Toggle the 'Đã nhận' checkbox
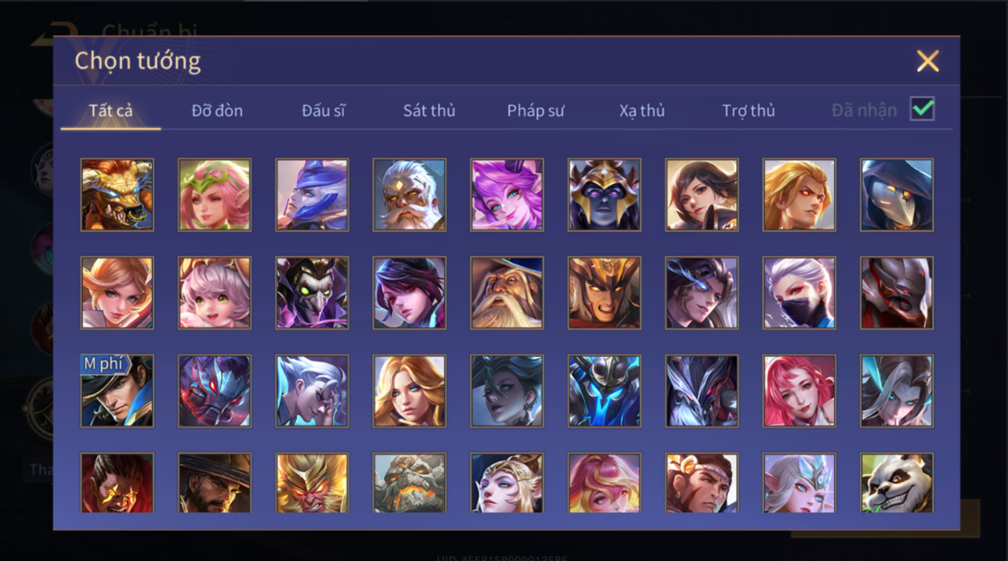Viewport: 1008px width, 561px height. click(922, 109)
